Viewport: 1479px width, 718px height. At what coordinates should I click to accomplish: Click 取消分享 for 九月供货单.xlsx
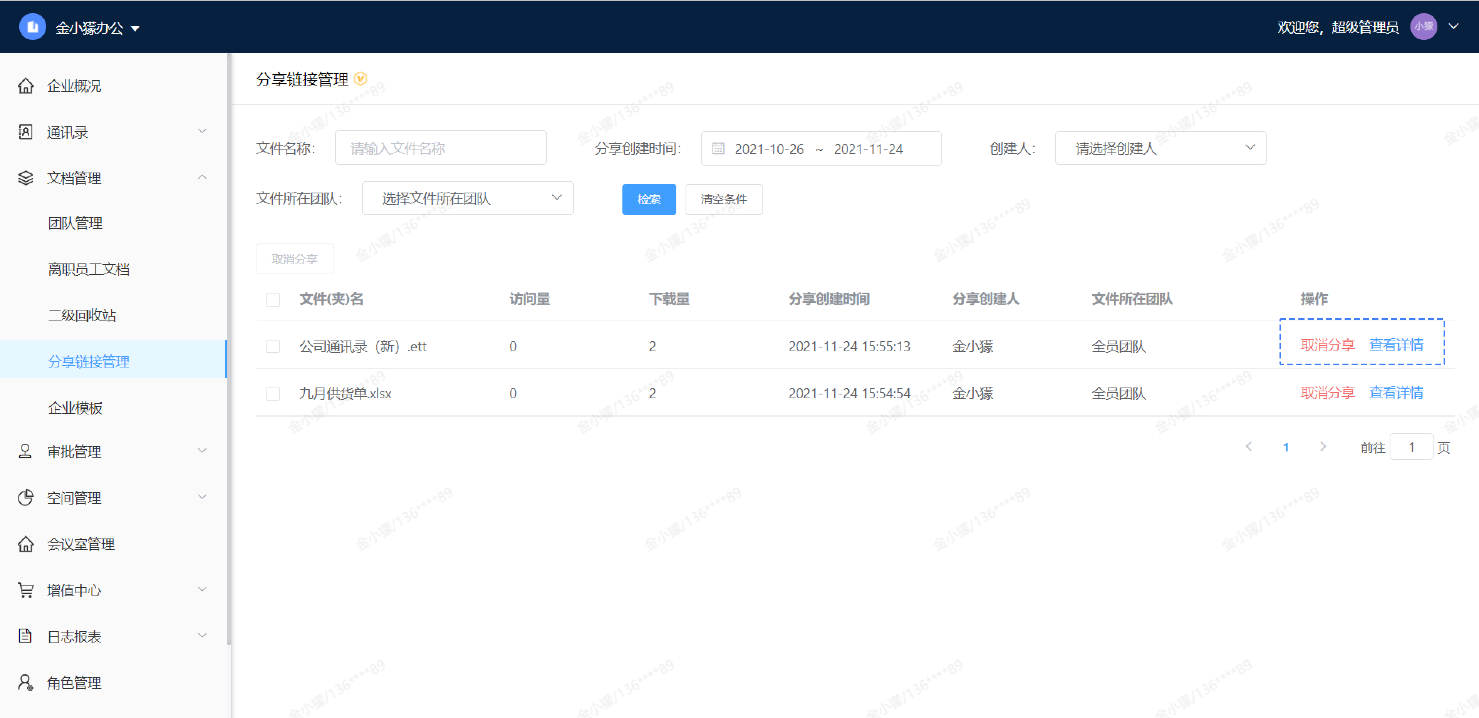pos(1327,393)
